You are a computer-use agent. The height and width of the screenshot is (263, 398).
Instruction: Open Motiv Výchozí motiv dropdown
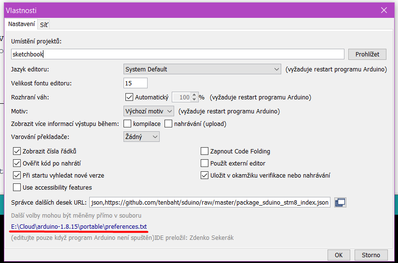pos(149,111)
